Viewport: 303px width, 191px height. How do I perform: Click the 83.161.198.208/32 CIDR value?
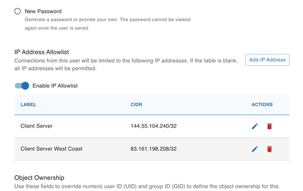click(153, 149)
